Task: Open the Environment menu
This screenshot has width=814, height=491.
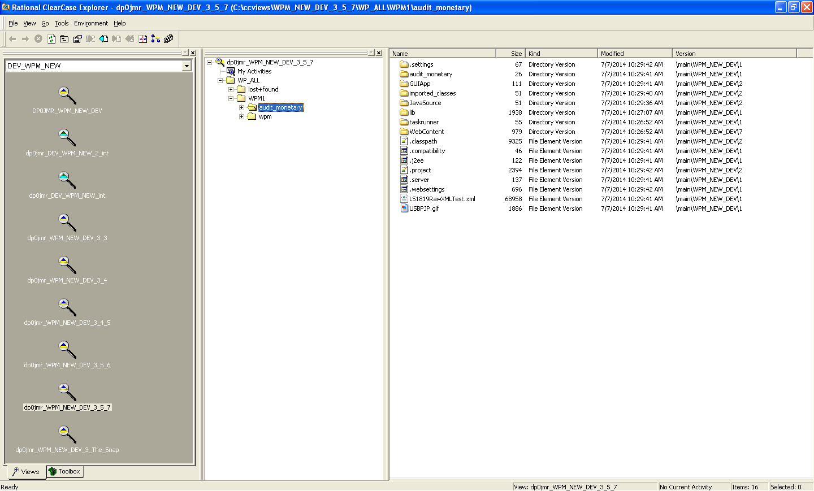Action: coord(91,23)
